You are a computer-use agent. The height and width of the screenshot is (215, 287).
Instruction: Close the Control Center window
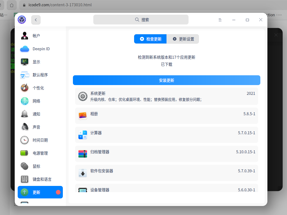click(x=261, y=20)
